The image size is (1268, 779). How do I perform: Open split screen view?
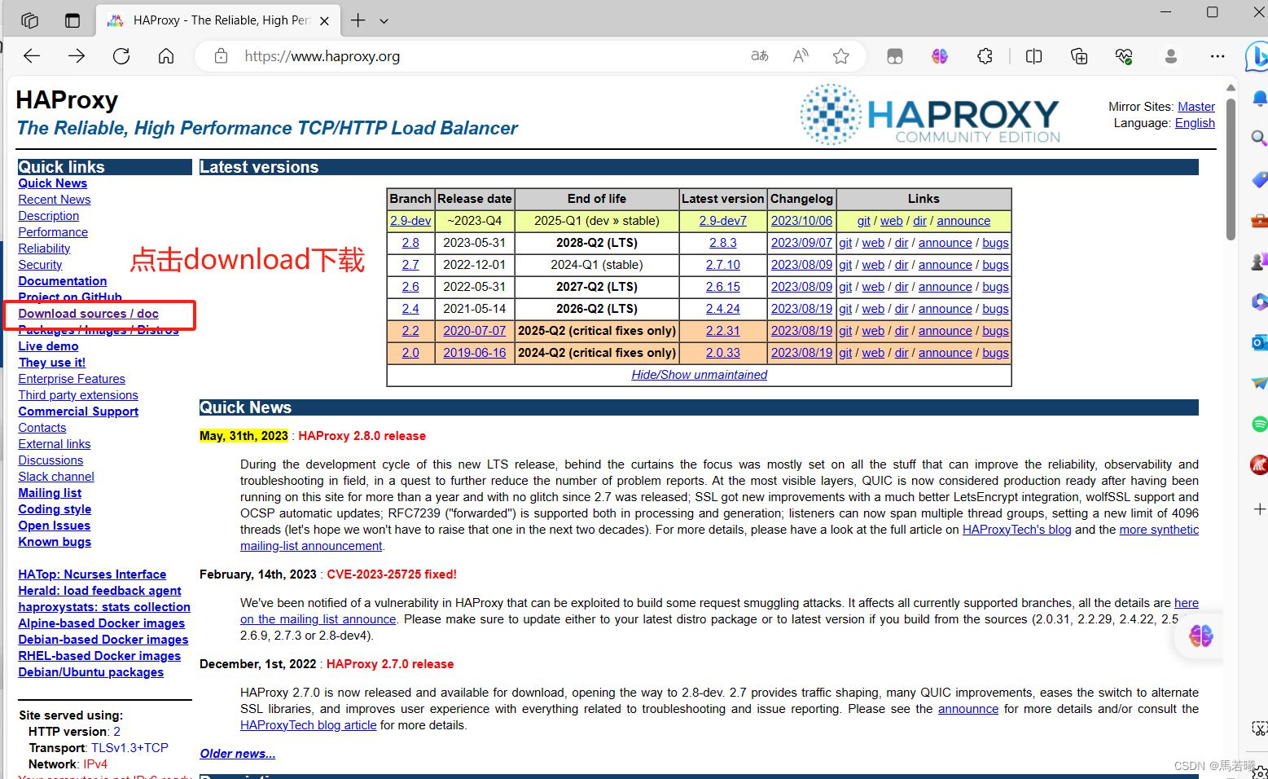[x=1034, y=56]
